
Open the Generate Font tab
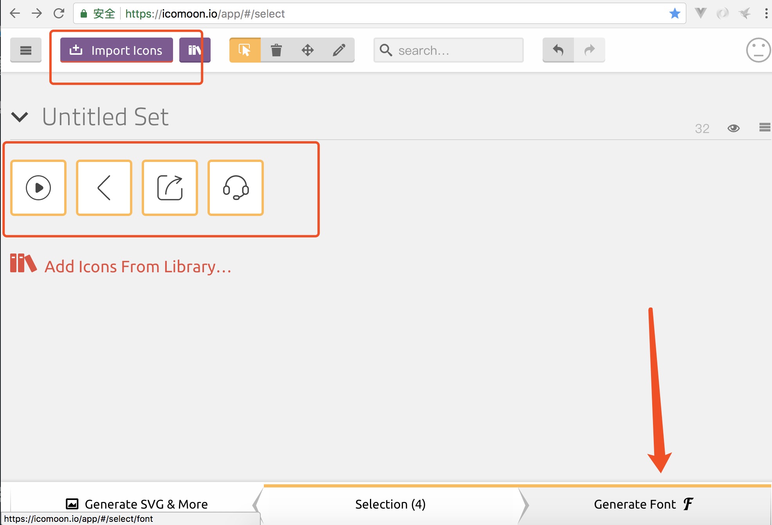644,504
